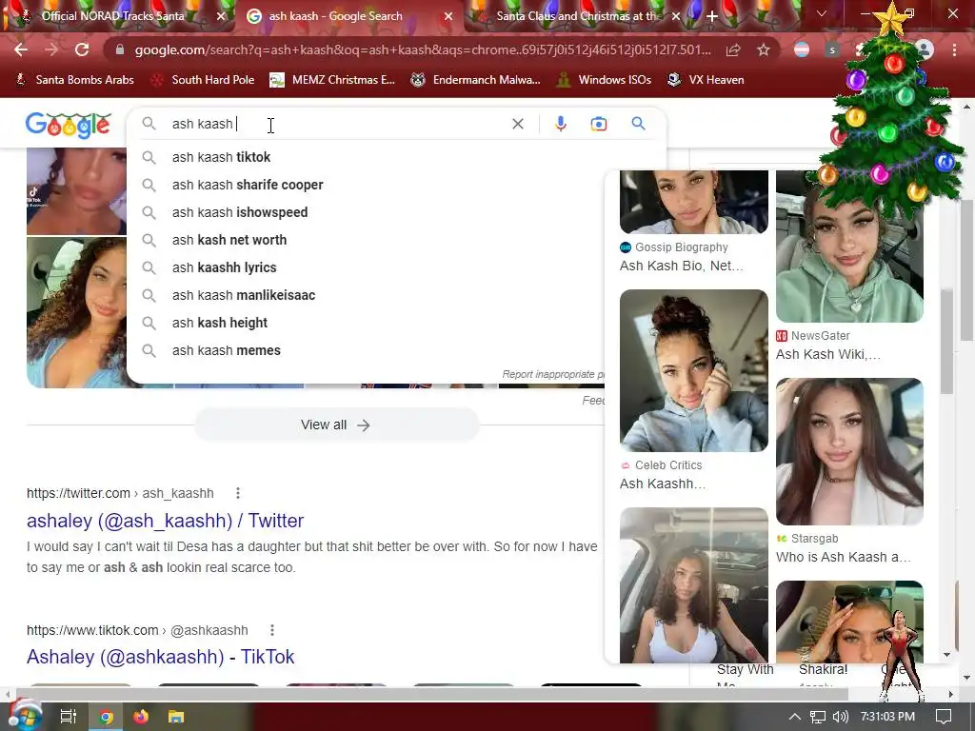This screenshot has width=975, height=731.
Task: Go back with the browser back arrow
Action: [21, 49]
